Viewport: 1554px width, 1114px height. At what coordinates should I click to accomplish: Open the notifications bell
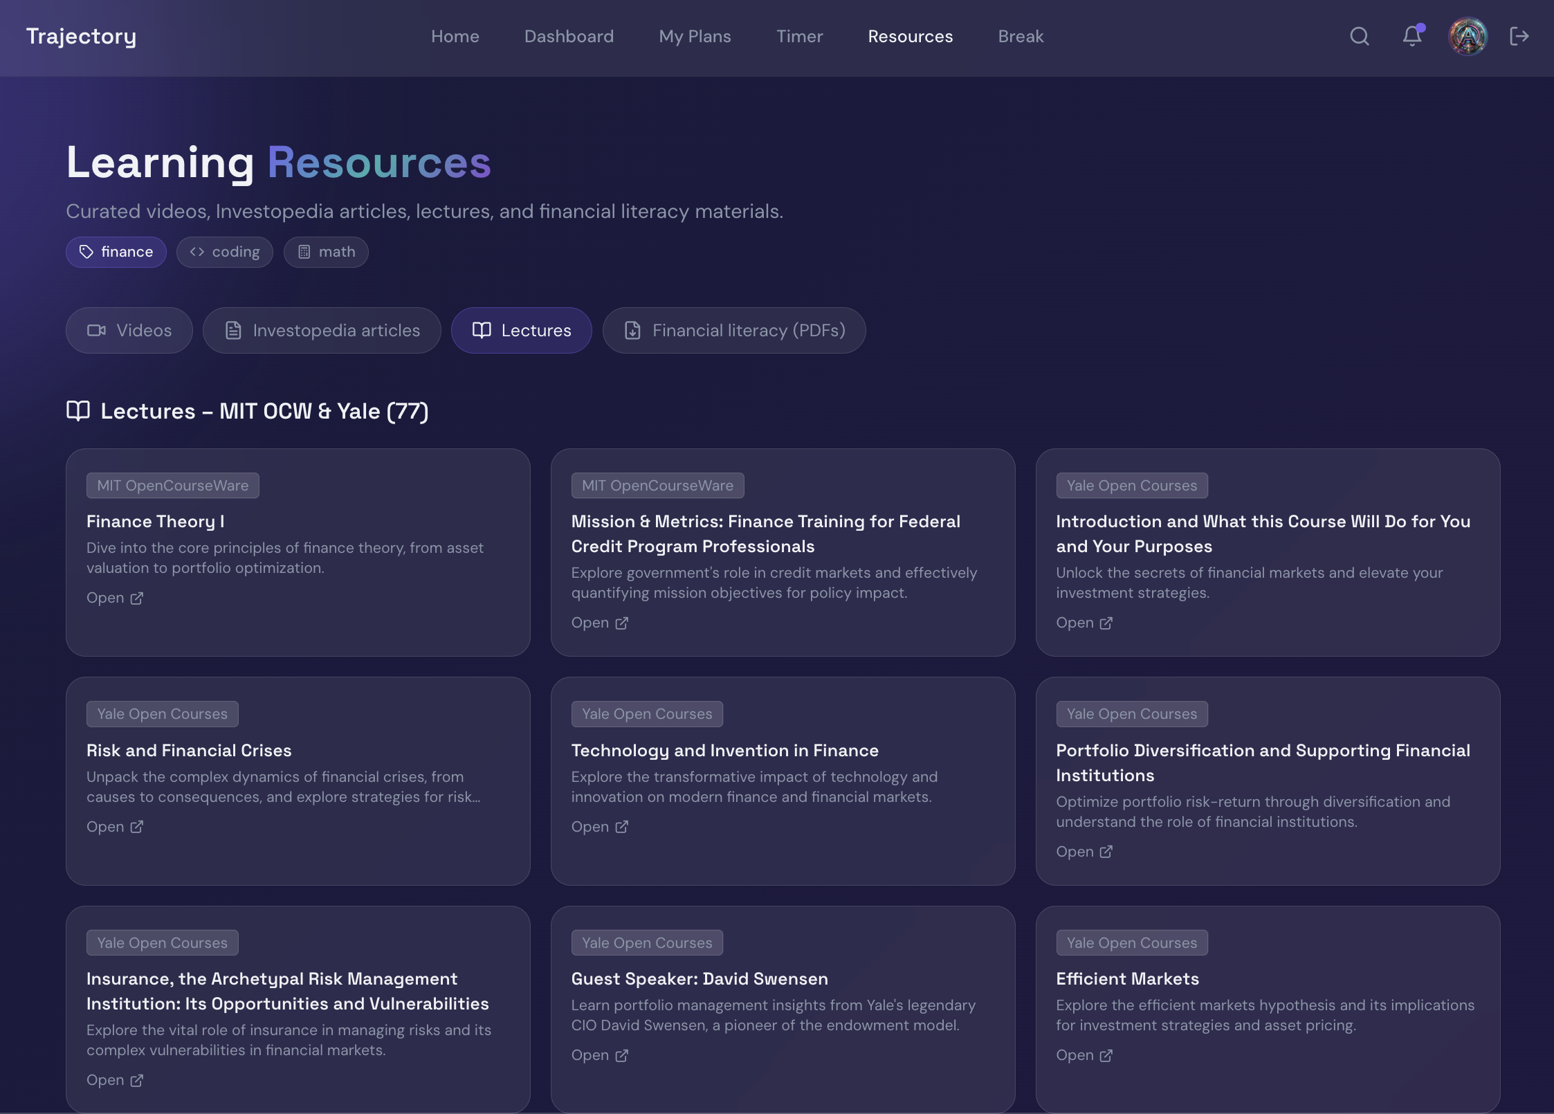1411,36
